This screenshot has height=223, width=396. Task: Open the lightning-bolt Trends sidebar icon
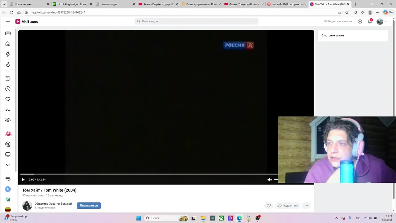point(8,54)
